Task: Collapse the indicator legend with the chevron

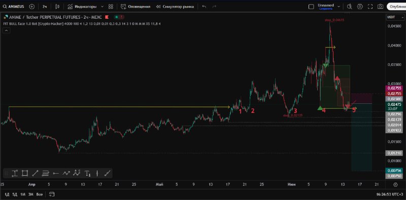Action: (6, 30)
